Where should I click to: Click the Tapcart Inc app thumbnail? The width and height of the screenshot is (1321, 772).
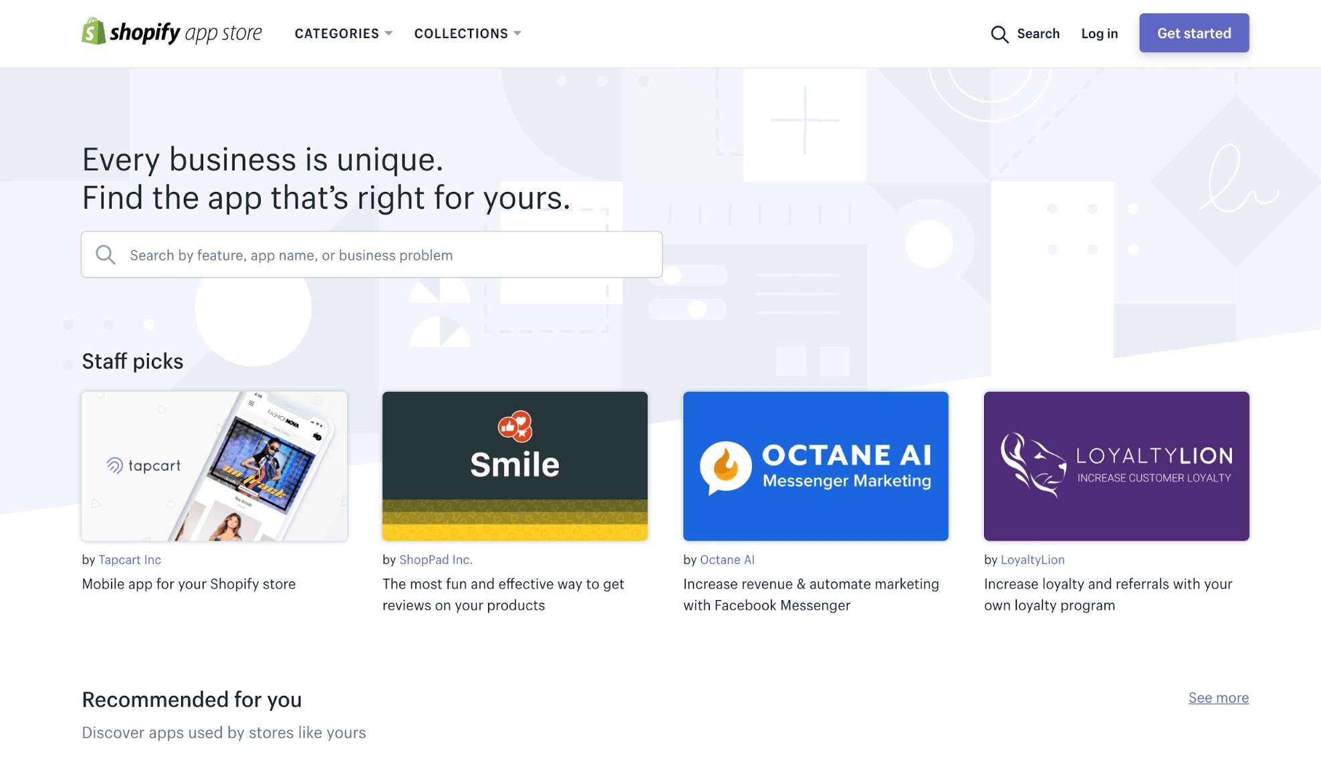[214, 466]
